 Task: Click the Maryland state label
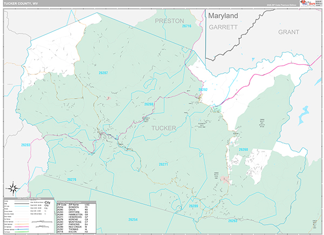coord(223,16)
